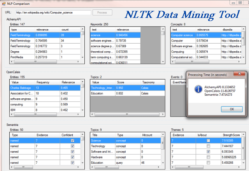Click 'Hitcount' column header in Semantria Topics
This screenshot has height=171, width=249.
(x=151, y=135)
